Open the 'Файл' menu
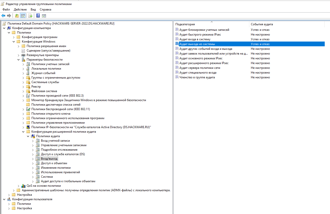Viewport: 330px width, 214px height. click(6, 10)
